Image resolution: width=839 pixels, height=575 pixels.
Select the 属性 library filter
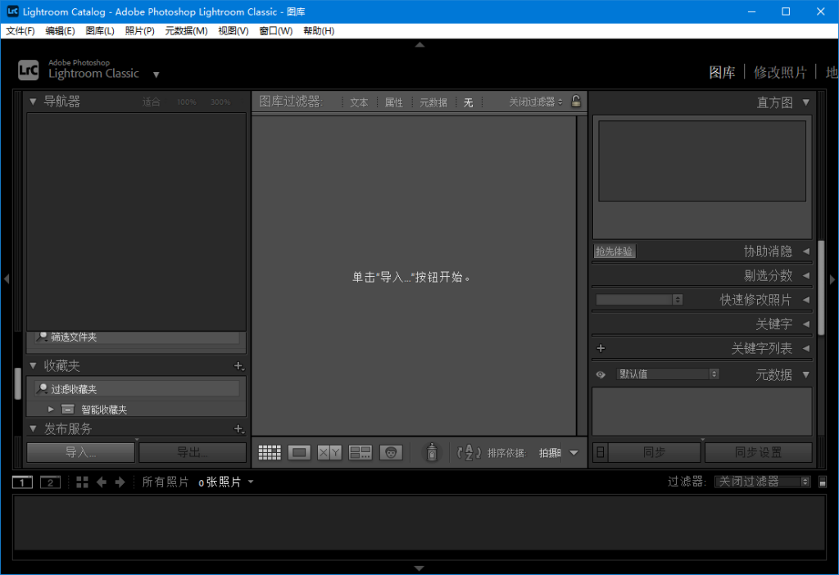[394, 102]
